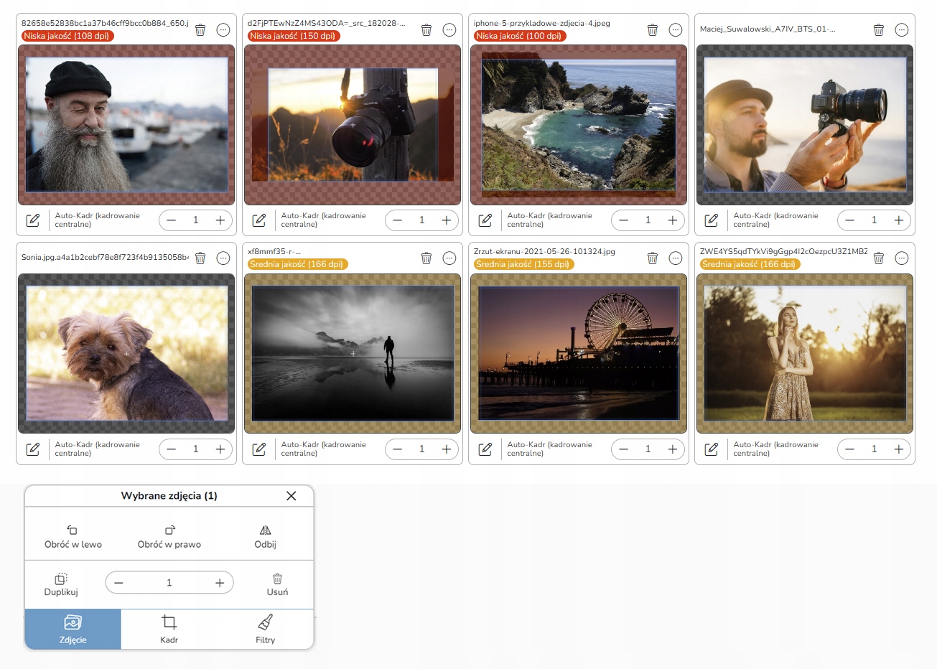Rotate the selected photo left with Obróć w lewo
Viewport: 937px width, 669px height.
click(73, 537)
